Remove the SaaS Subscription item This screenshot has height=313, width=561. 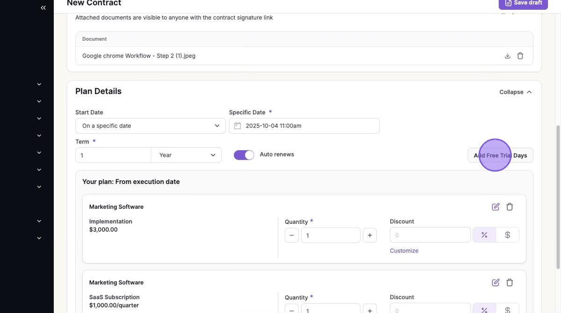click(x=510, y=282)
